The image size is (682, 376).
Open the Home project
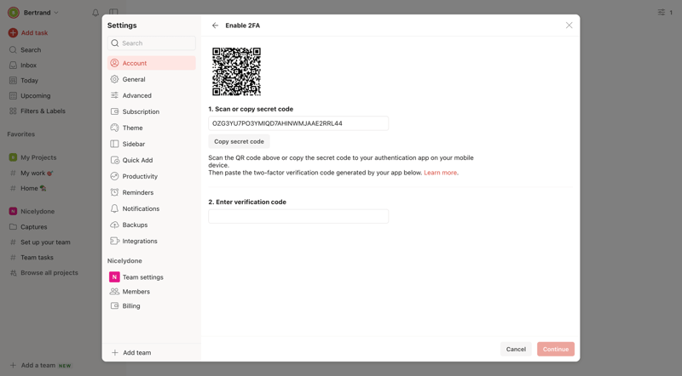[x=29, y=189]
